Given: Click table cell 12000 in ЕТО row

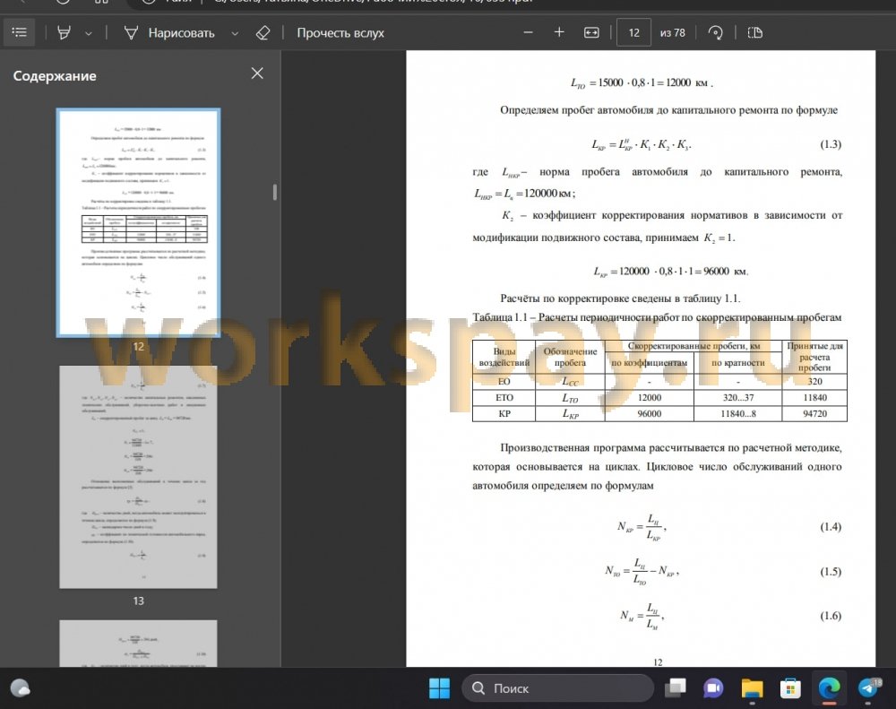Looking at the screenshot, I should (x=649, y=397).
